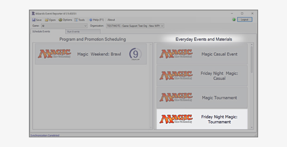Click the Program Scheduling scrollbar up arrow
This screenshot has width=287, height=147.
[x=151, y=44]
